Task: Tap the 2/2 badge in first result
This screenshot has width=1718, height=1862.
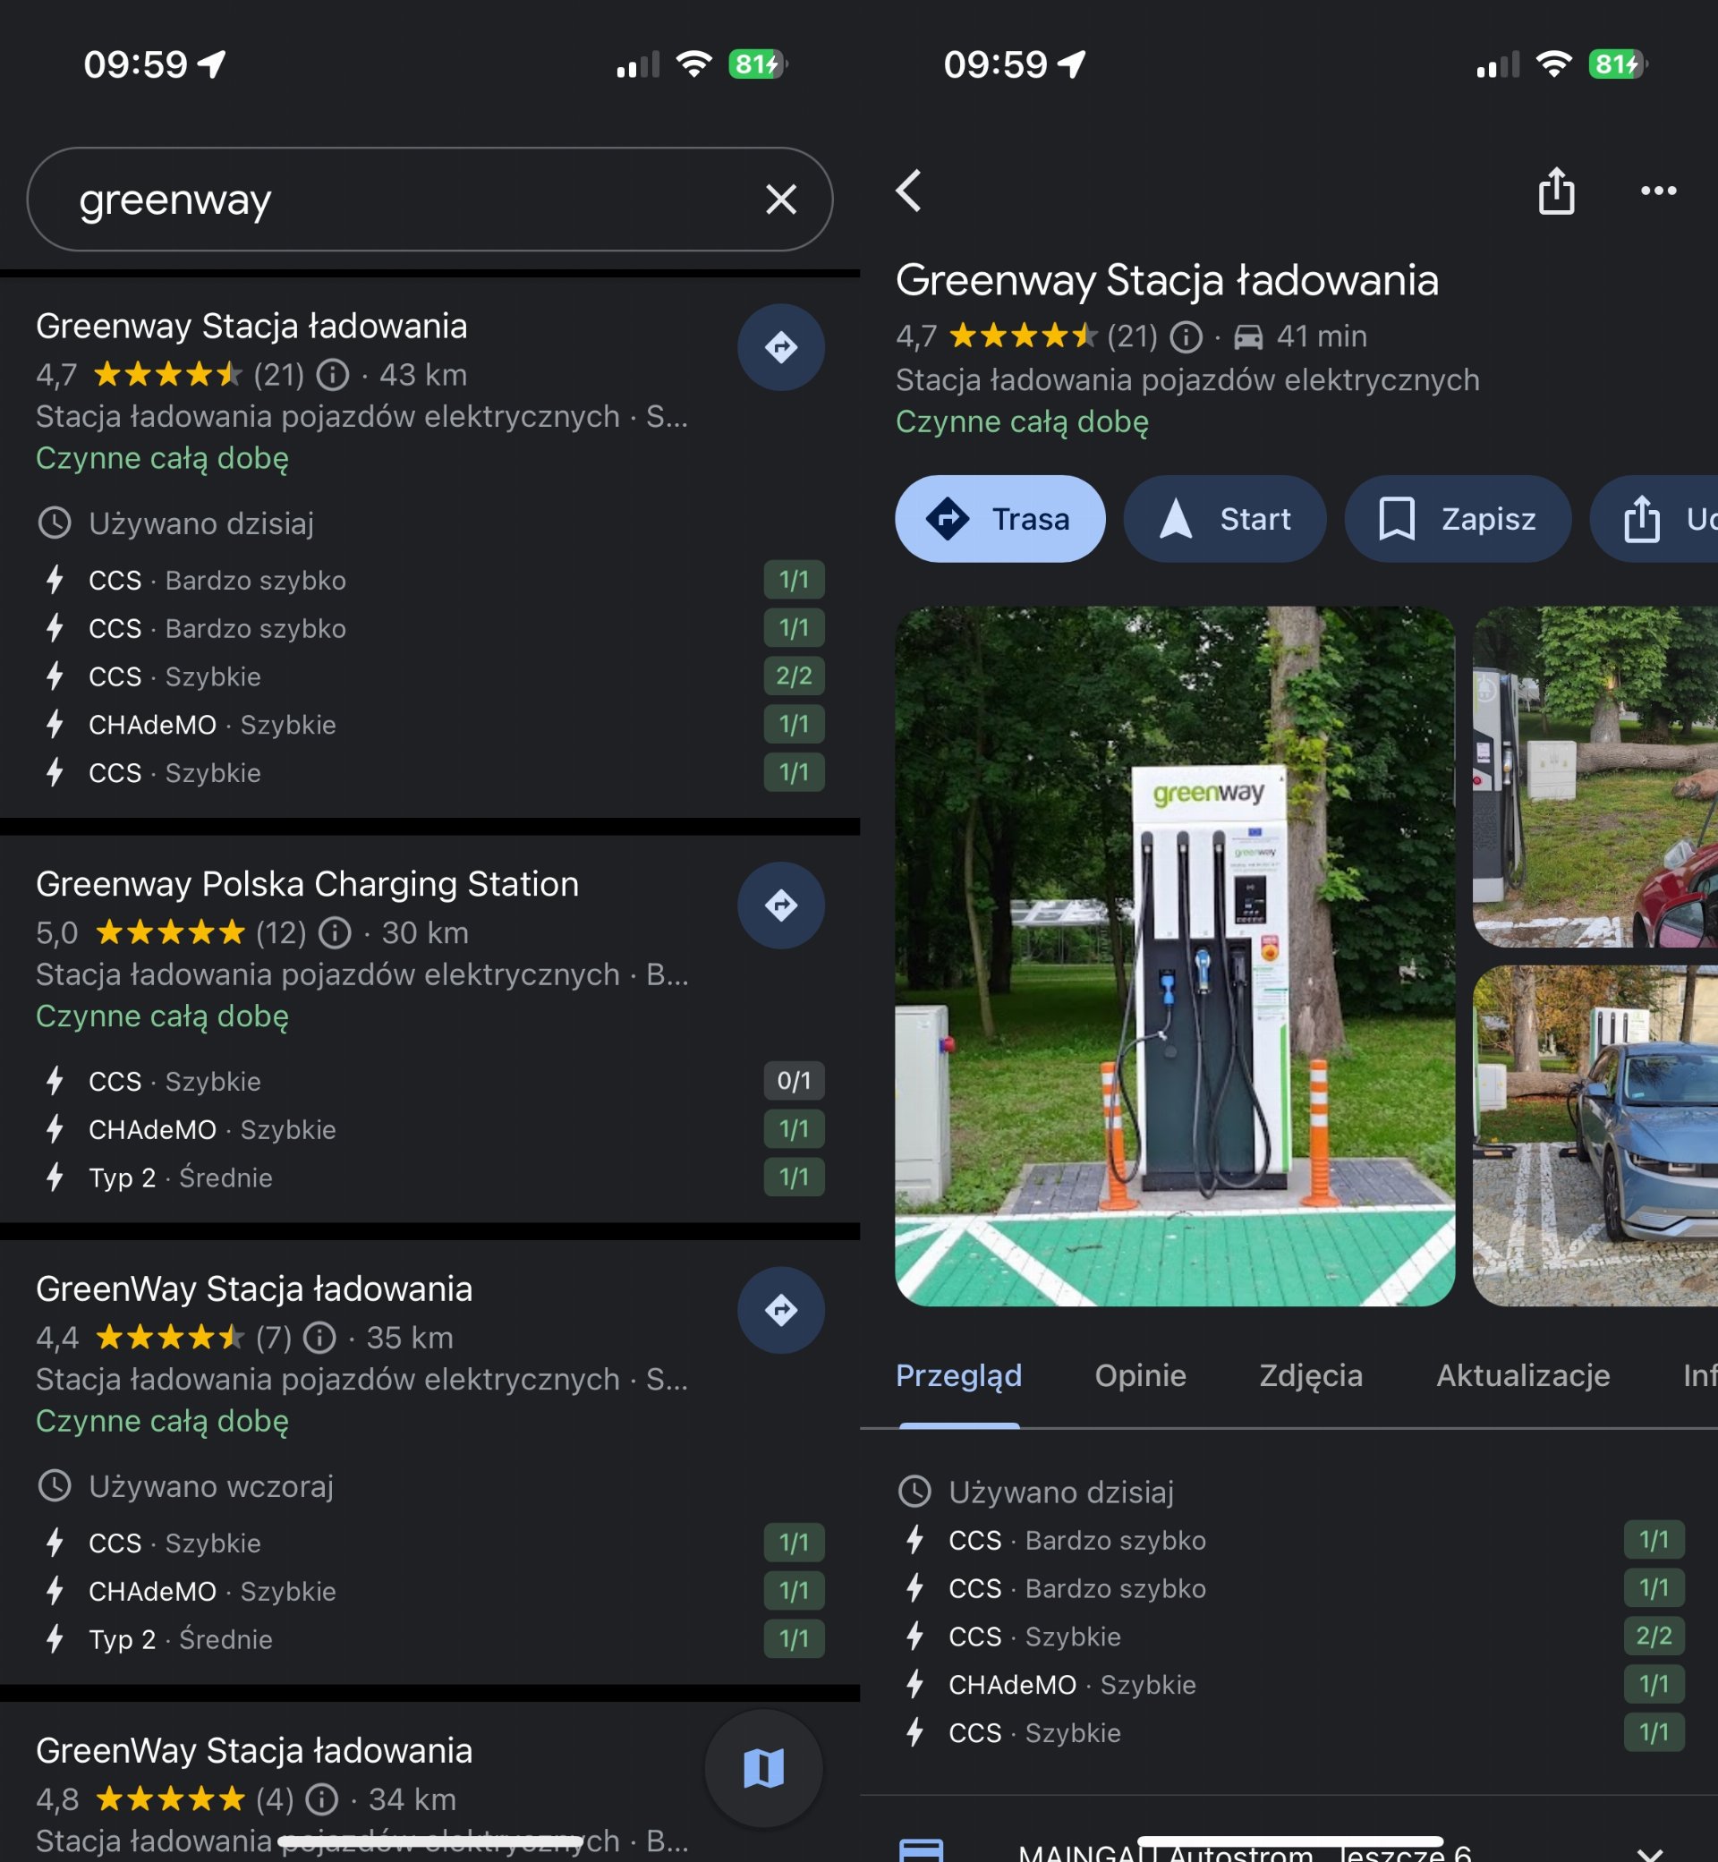Action: coord(794,676)
